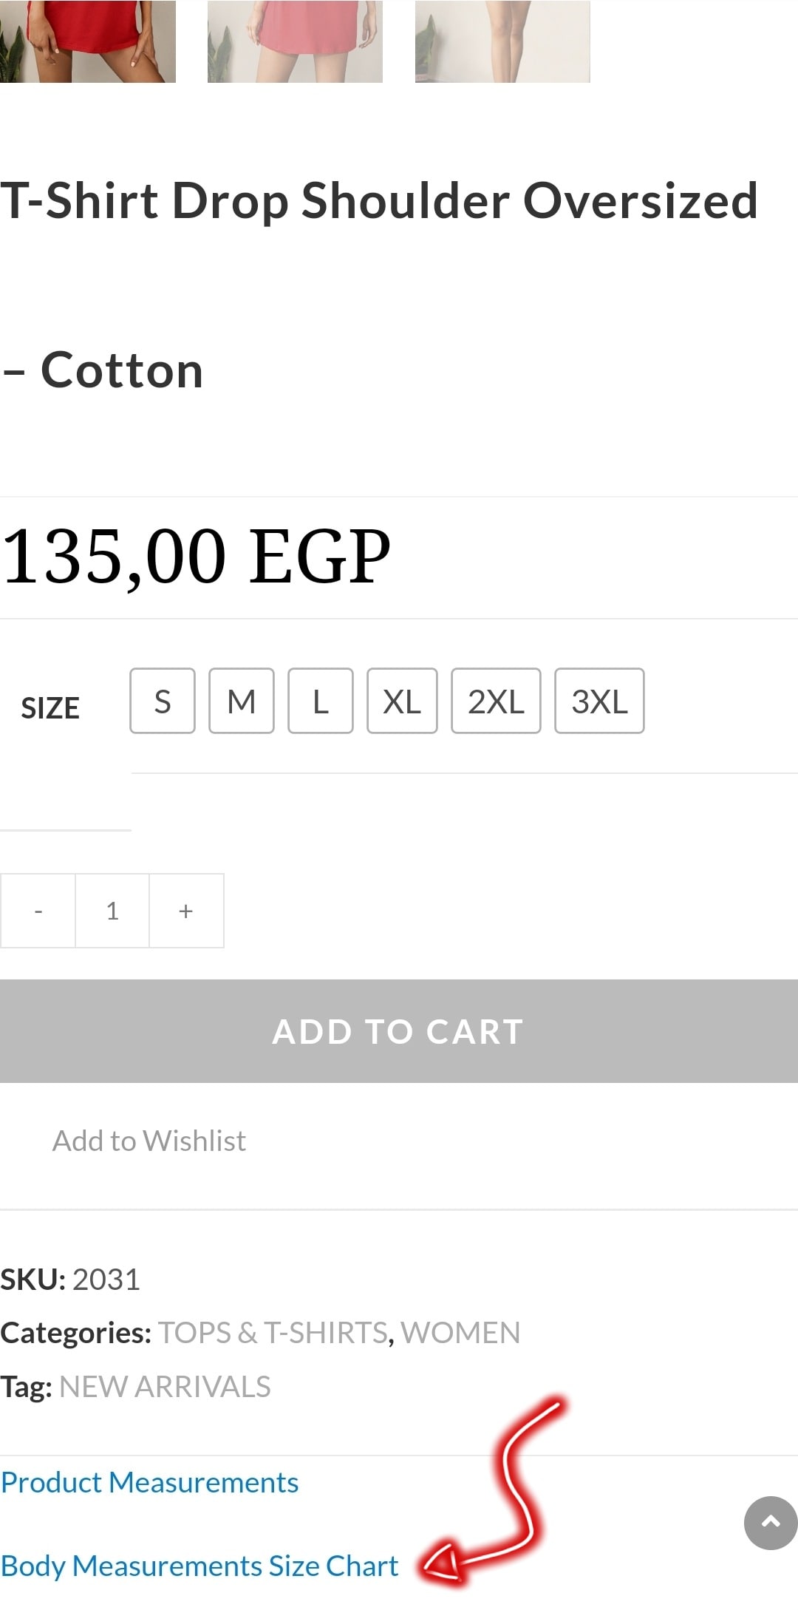798x1610 pixels.
Task: Tap the scroll-to-top arrow icon
Action: pyautogui.click(x=771, y=1523)
